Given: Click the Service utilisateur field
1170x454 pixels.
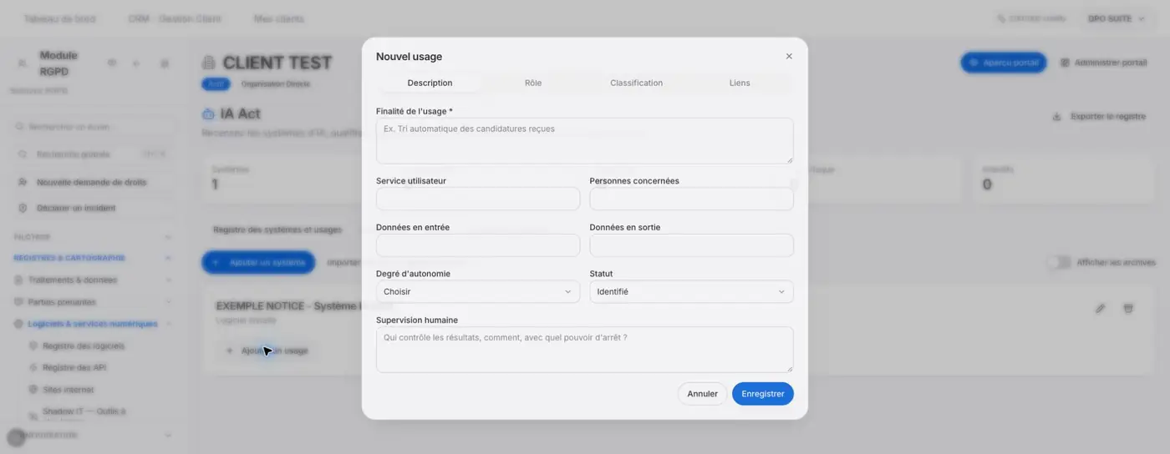Looking at the screenshot, I should (x=478, y=199).
